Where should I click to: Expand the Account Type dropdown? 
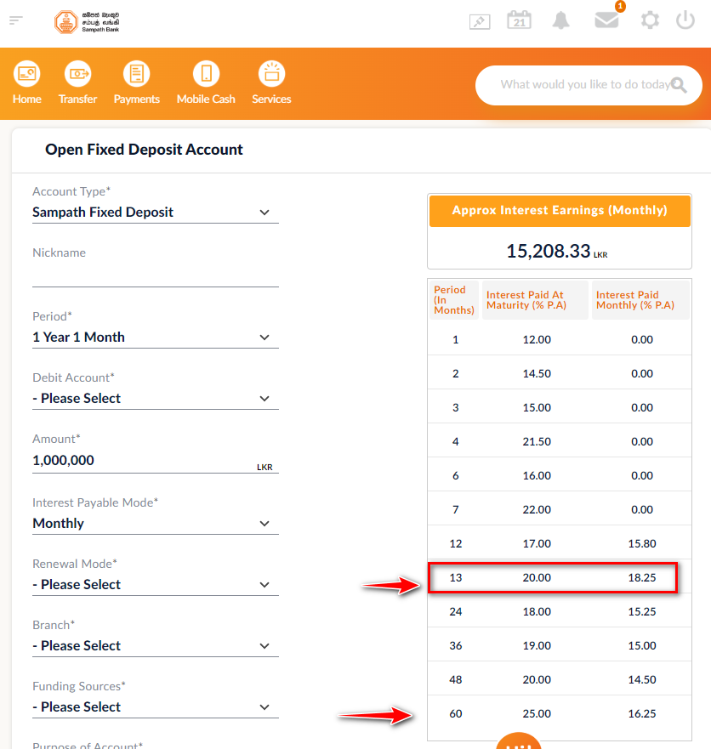click(x=156, y=212)
